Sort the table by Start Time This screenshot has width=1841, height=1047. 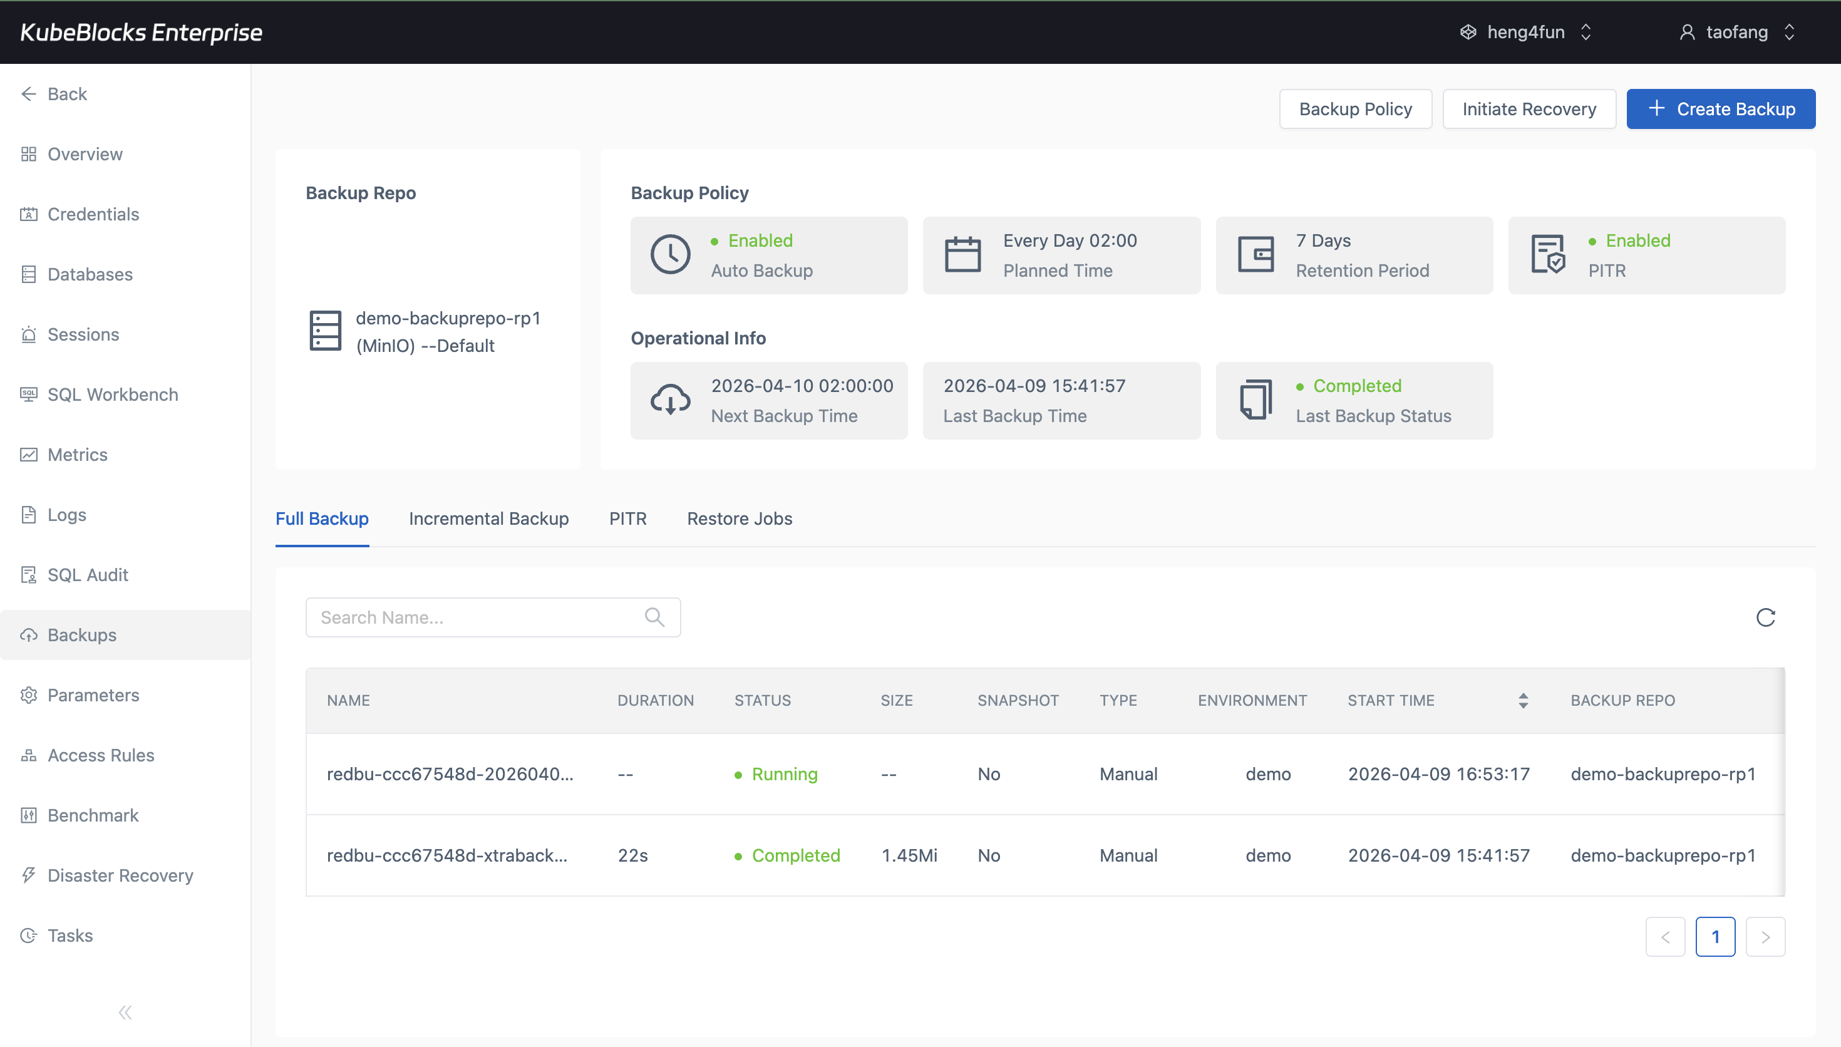click(1522, 699)
